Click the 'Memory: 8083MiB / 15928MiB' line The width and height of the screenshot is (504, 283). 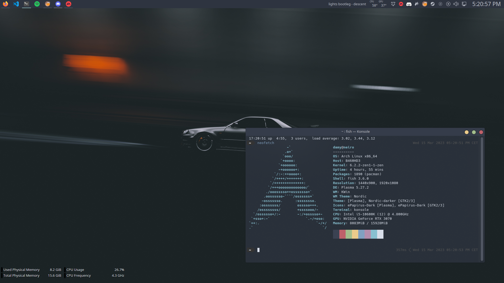point(360,223)
